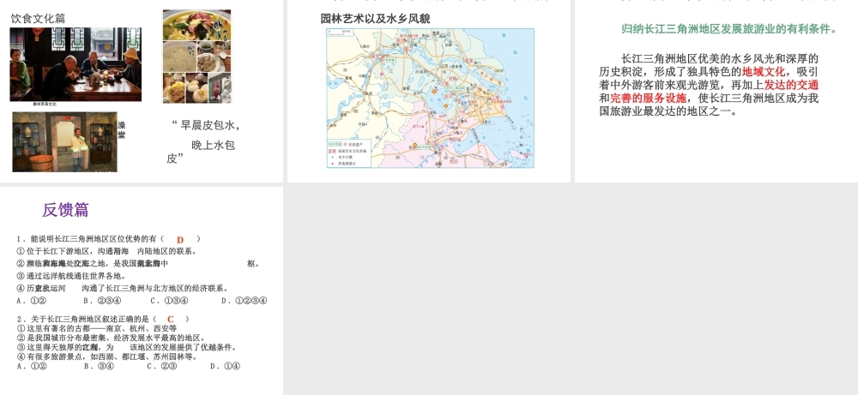Click the green heading 归纳长江三角洲地区发展旅游业的有利条件
The height and width of the screenshot is (395, 858).
[x=728, y=29]
